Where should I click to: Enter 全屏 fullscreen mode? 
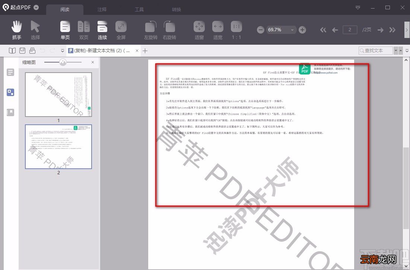(121, 30)
